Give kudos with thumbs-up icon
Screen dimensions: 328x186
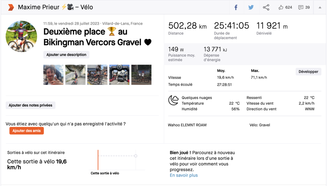tap(281, 8)
